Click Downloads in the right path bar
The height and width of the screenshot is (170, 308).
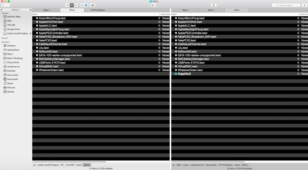[211, 165]
